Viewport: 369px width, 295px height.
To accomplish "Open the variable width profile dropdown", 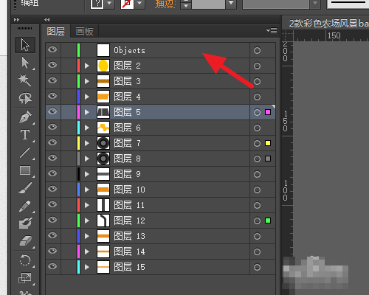I will [x=315, y=4].
